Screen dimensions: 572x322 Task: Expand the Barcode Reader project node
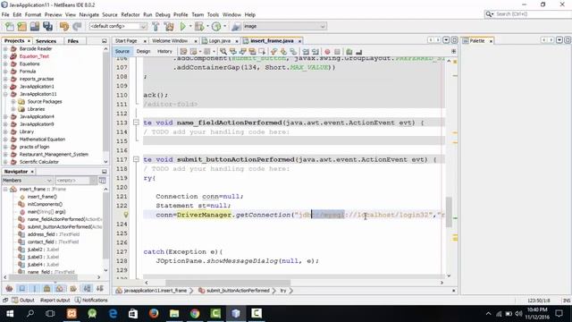click(5, 48)
